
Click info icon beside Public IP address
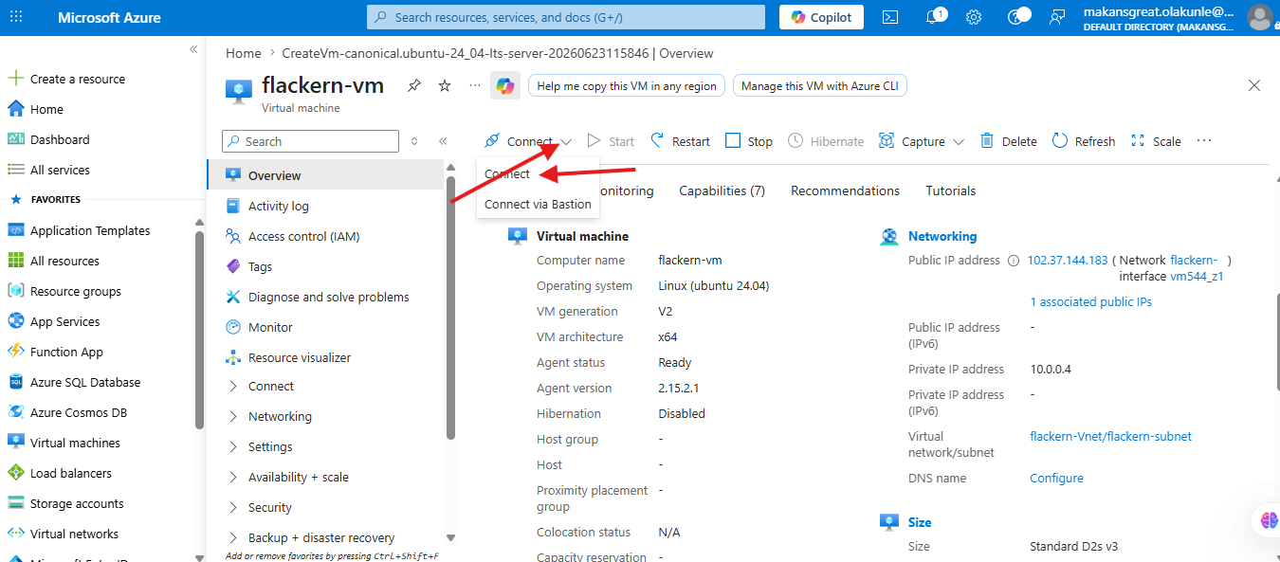[1014, 261]
